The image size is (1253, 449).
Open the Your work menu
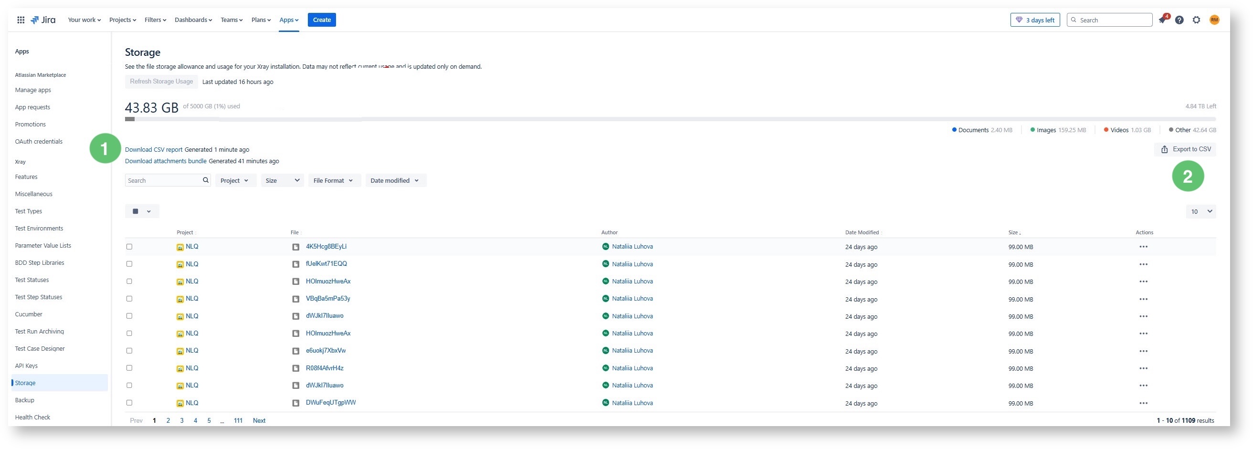[x=84, y=20]
